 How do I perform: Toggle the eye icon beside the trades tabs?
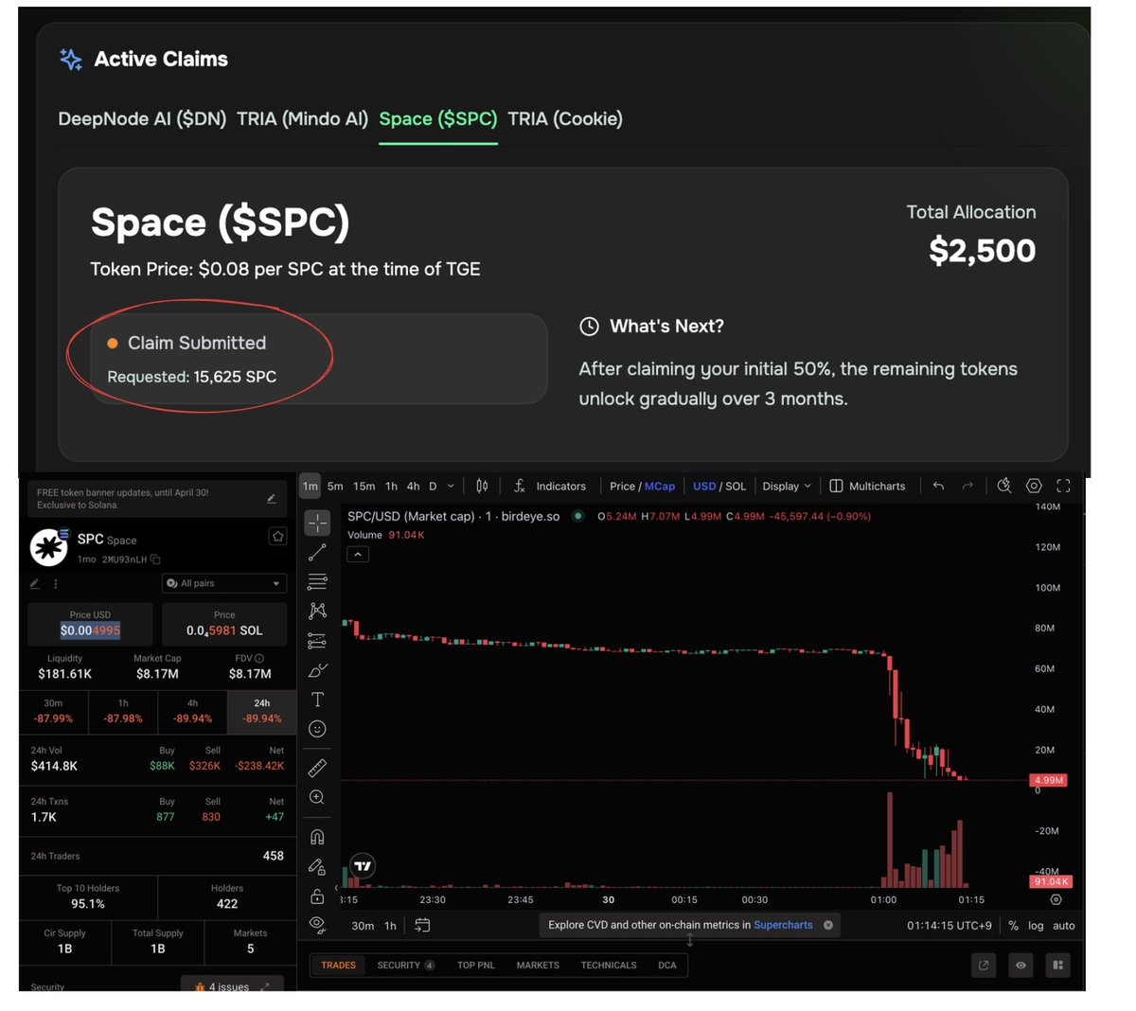(1021, 966)
